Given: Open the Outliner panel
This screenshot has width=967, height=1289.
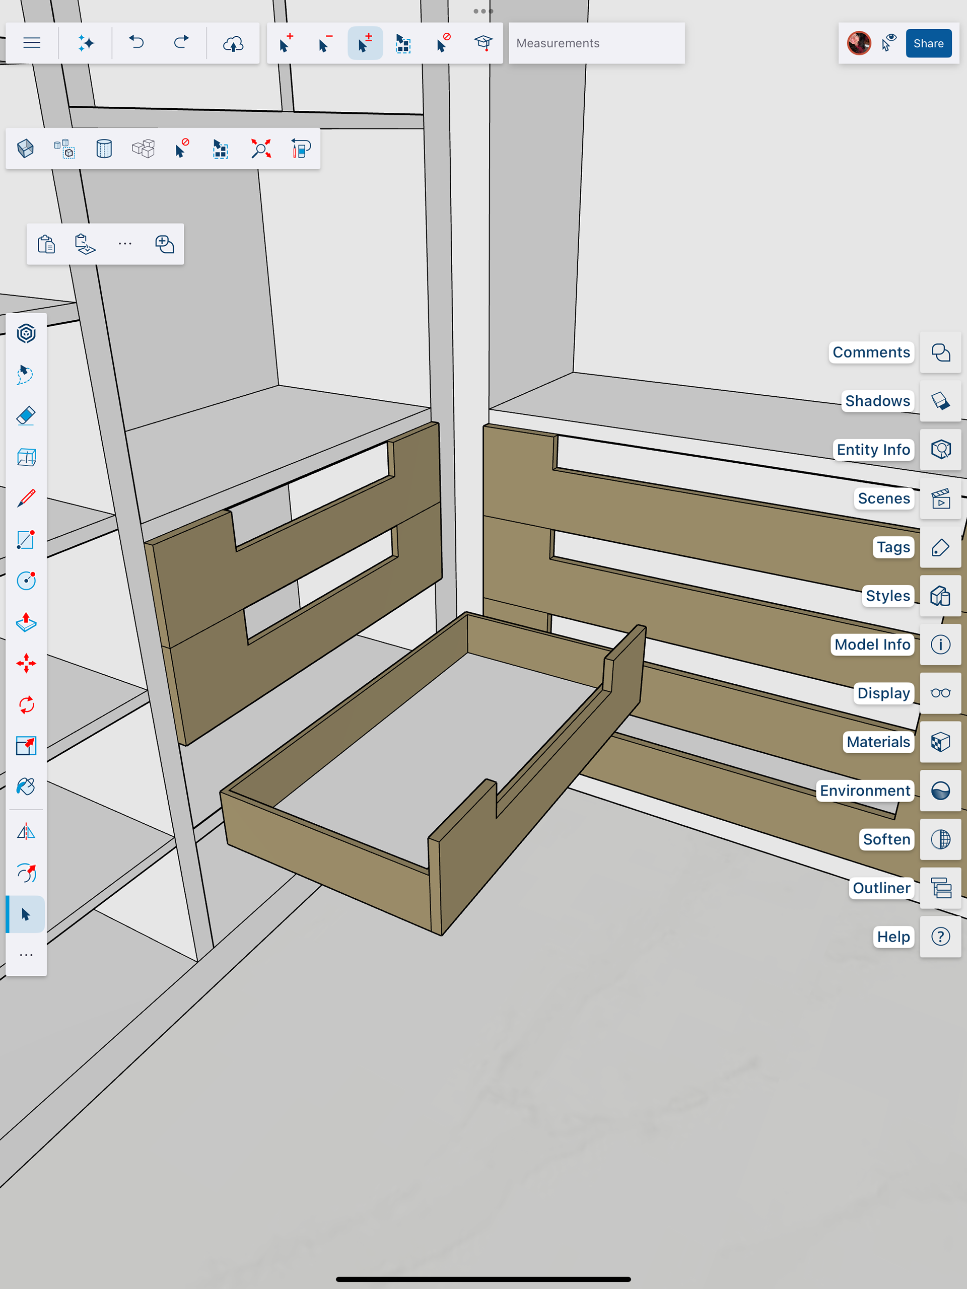Looking at the screenshot, I should click(940, 888).
